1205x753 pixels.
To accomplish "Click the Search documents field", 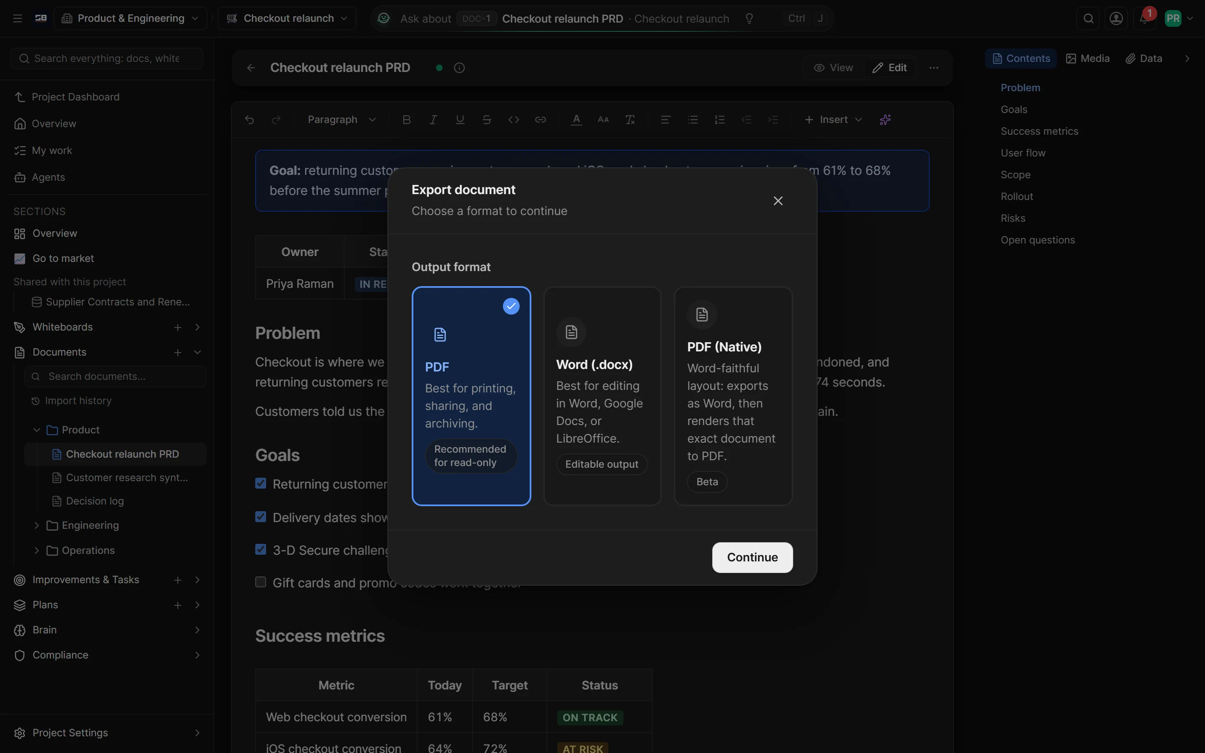I will coord(115,376).
